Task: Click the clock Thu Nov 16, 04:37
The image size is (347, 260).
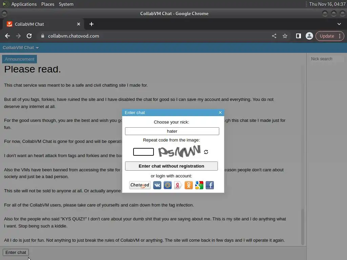Action: point(327,4)
